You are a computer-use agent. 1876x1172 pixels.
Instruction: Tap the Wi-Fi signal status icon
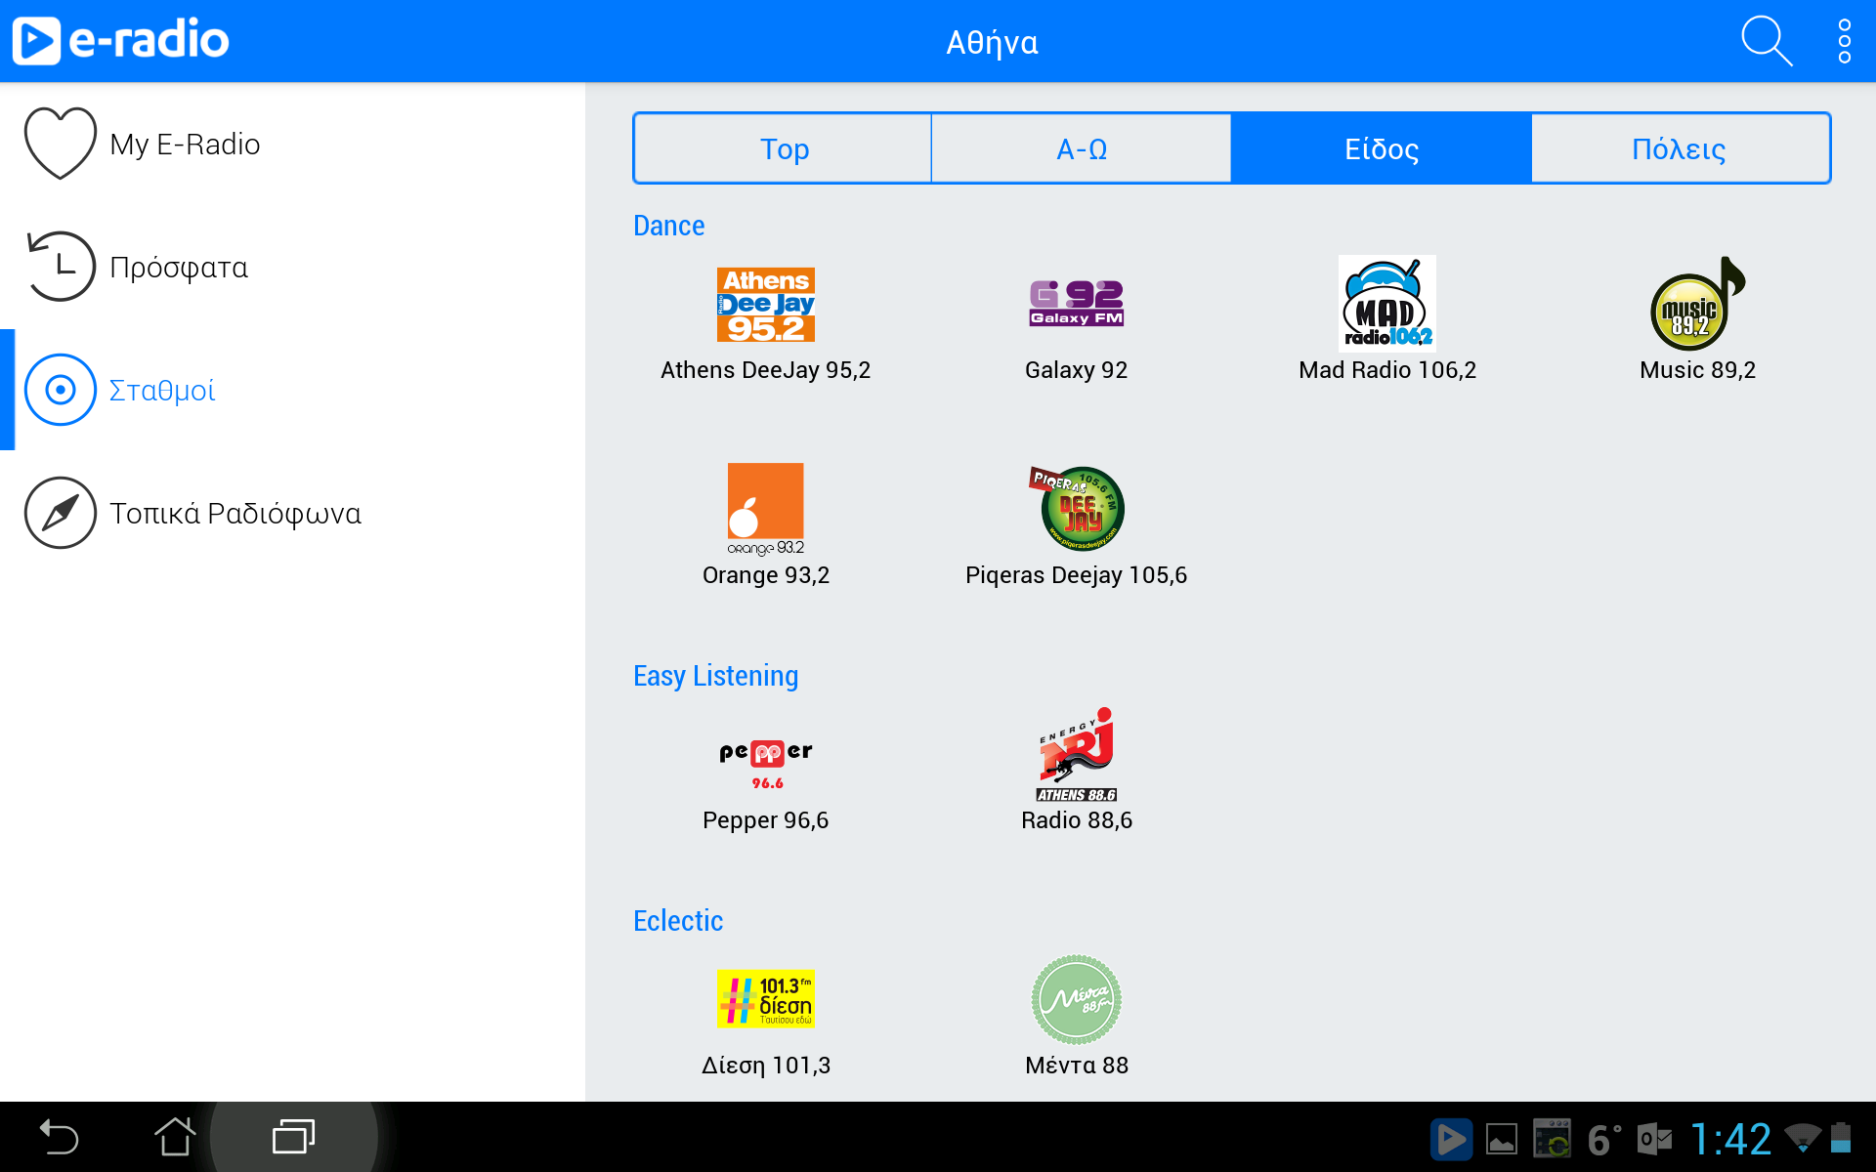click(x=1803, y=1138)
